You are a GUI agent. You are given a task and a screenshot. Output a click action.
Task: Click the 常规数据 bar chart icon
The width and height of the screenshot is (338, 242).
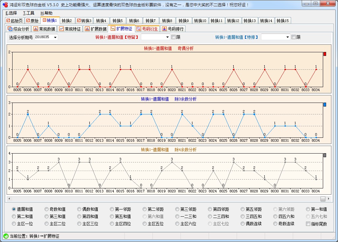pos(36,29)
